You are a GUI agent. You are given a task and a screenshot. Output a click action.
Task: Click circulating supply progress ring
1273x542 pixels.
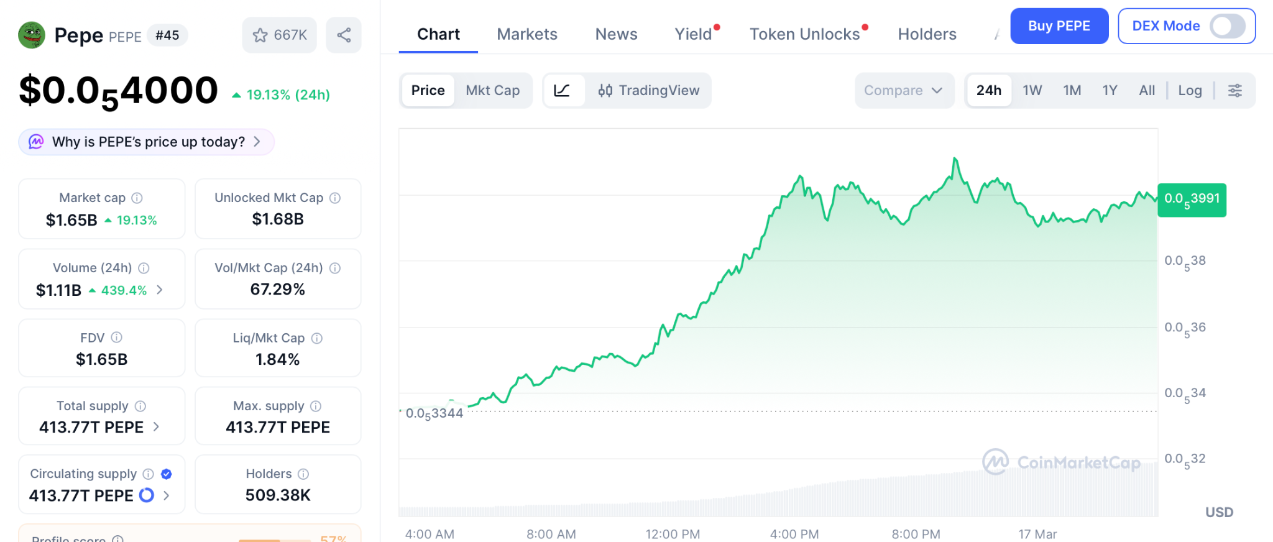147,495
